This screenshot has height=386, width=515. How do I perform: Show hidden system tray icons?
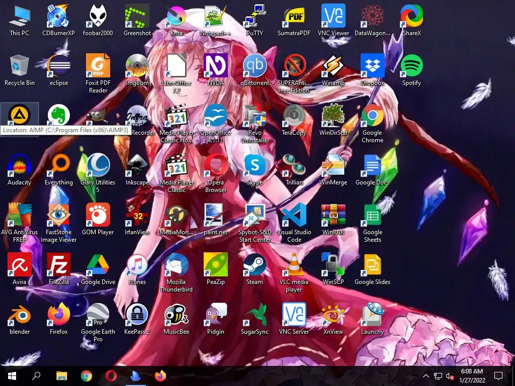(x=425, y=376)
